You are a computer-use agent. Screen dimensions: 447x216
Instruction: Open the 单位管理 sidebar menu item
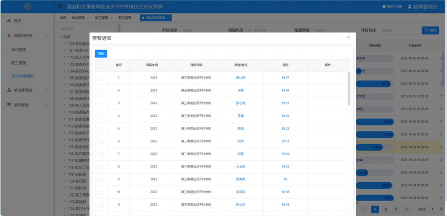click(19, 50)
